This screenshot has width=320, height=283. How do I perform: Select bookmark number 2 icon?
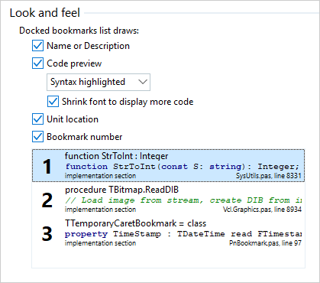[x=47, y=200]
